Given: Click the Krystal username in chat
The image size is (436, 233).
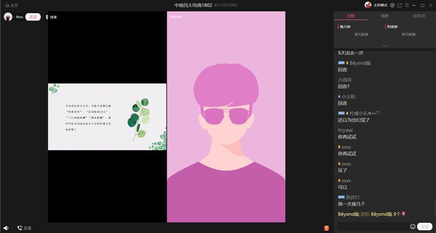Looking at the screenshot, I should (345, 130).
